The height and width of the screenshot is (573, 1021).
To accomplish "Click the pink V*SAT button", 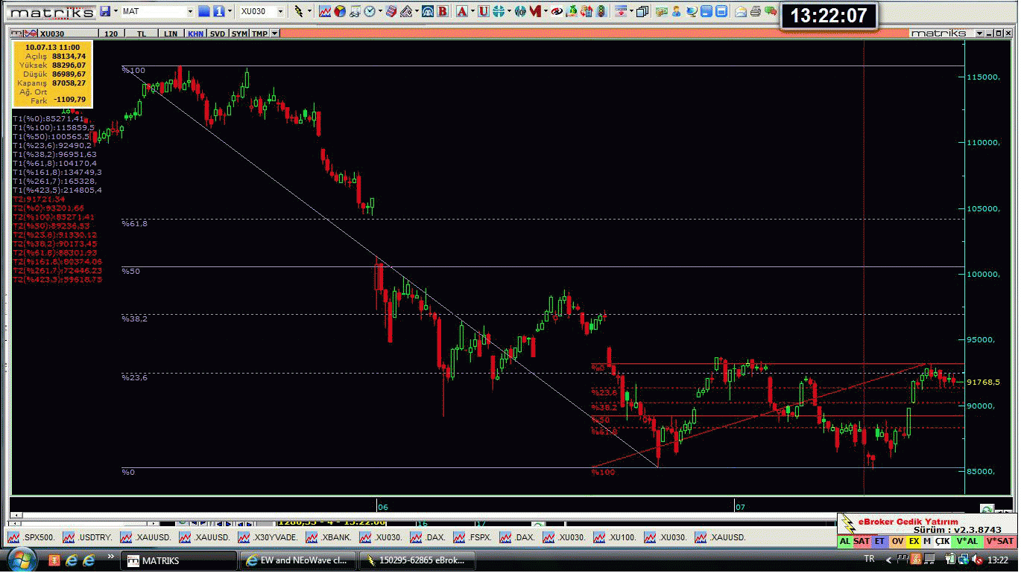I will [x=999, y=542].
